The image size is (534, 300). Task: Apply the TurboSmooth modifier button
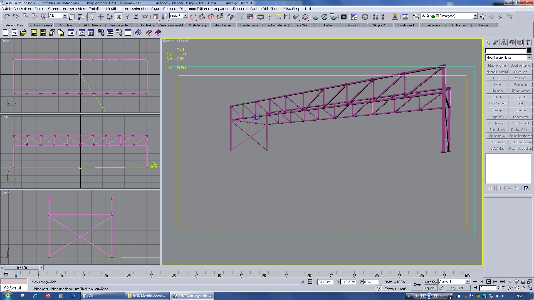pos(497,103)
